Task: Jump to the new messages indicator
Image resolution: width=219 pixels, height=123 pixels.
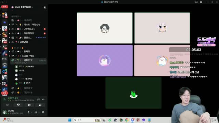Action: point(41,38)
